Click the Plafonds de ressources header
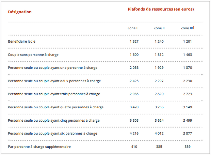Screen dimensions: 211x155 click(x=161, y=9)
